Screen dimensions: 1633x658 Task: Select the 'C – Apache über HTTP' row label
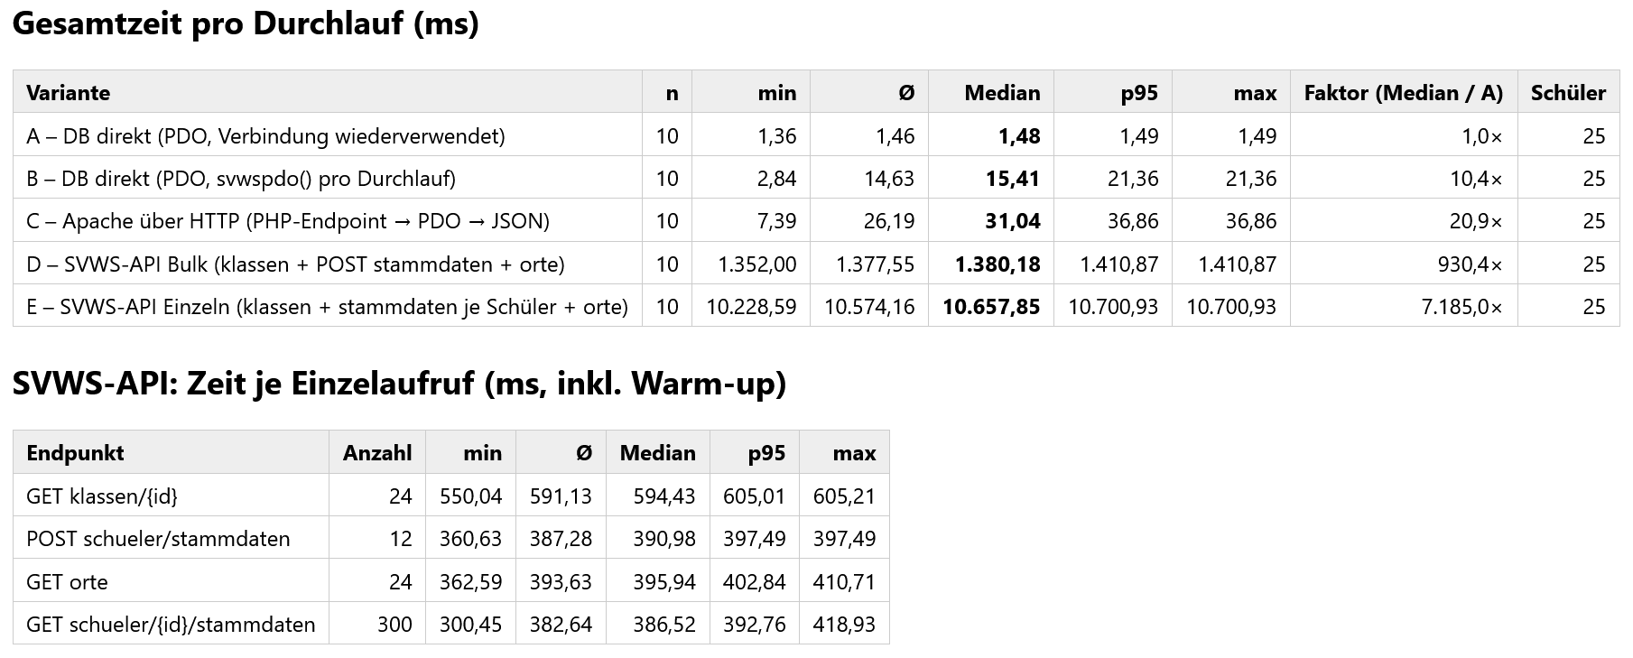288,221
